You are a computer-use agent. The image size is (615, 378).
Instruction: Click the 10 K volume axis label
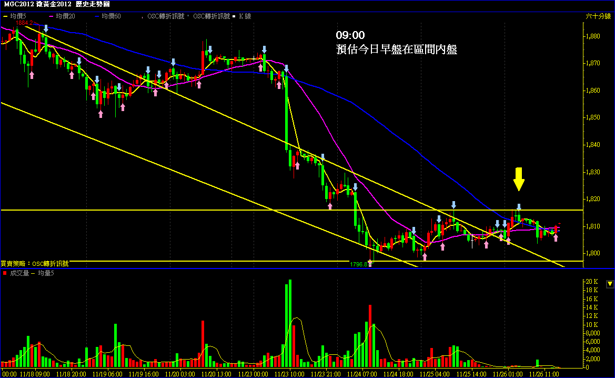pos(592,325)
